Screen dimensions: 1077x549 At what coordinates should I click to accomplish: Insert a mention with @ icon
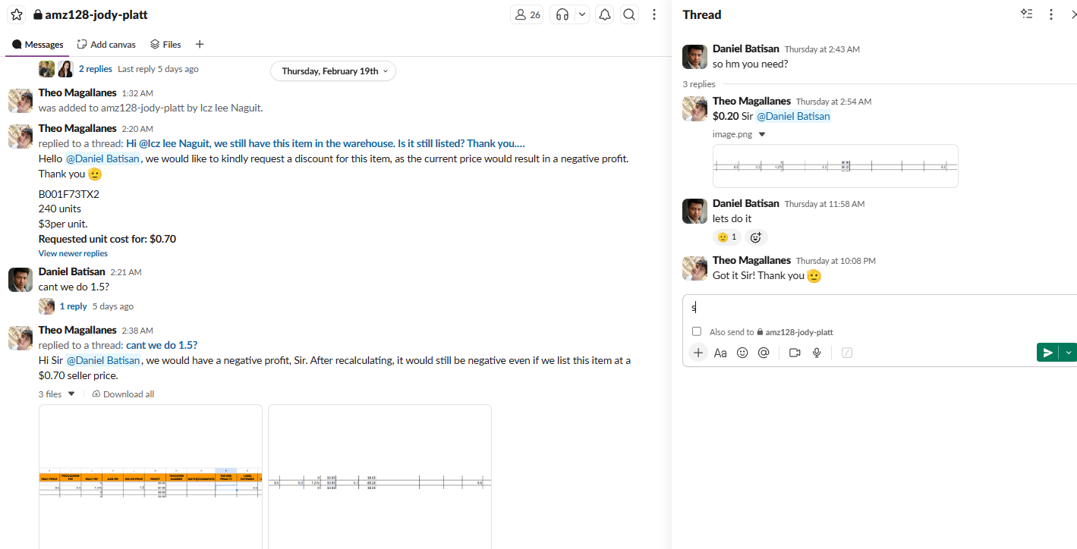coord(764,353)
